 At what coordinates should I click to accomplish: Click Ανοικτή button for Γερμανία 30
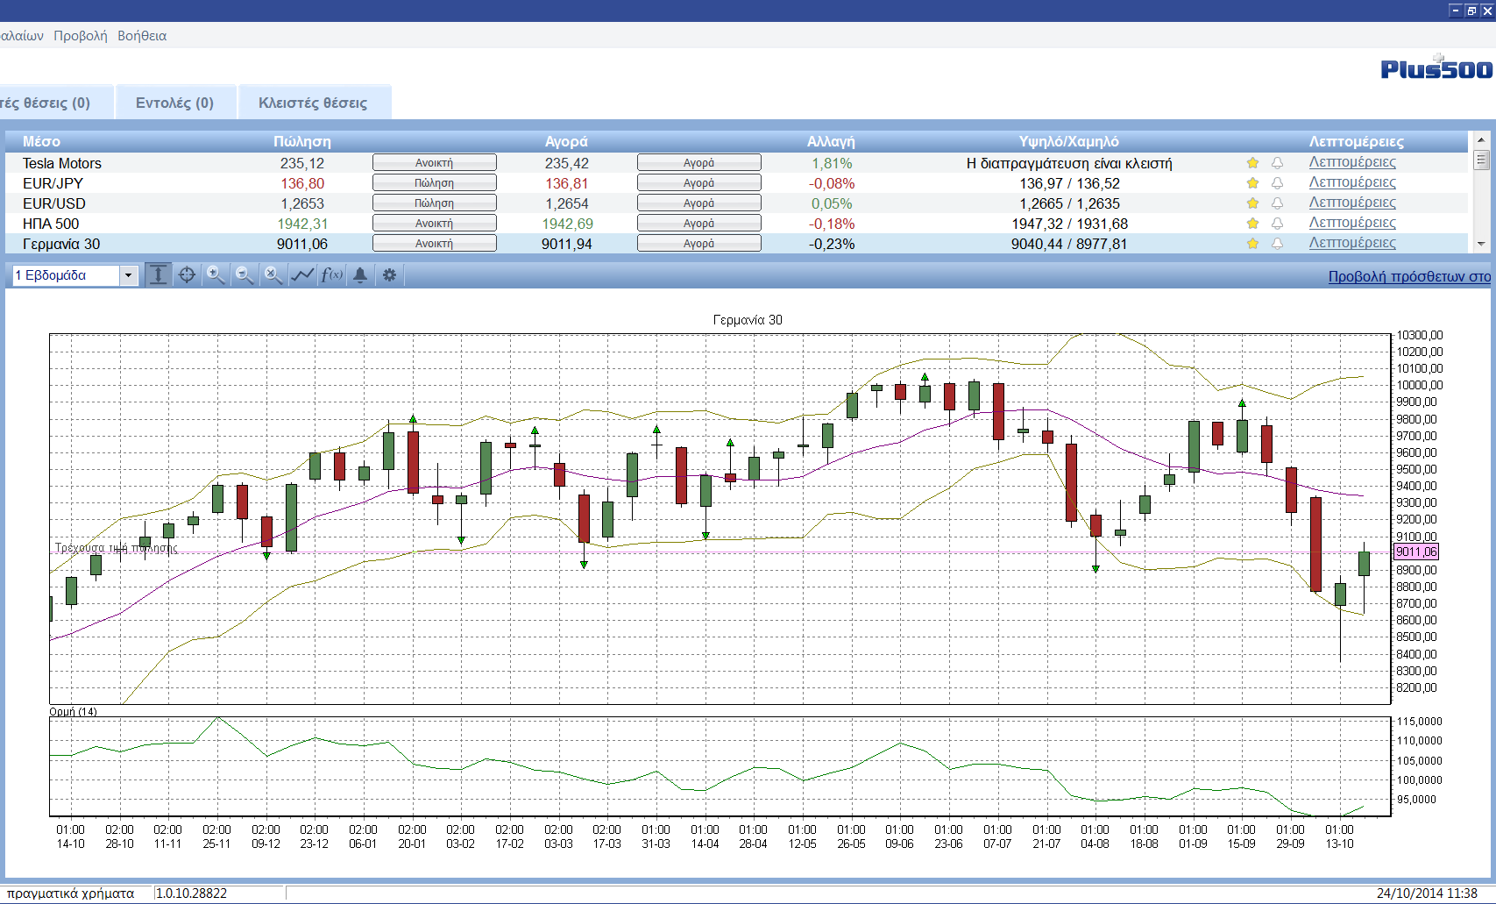point(435,244)
